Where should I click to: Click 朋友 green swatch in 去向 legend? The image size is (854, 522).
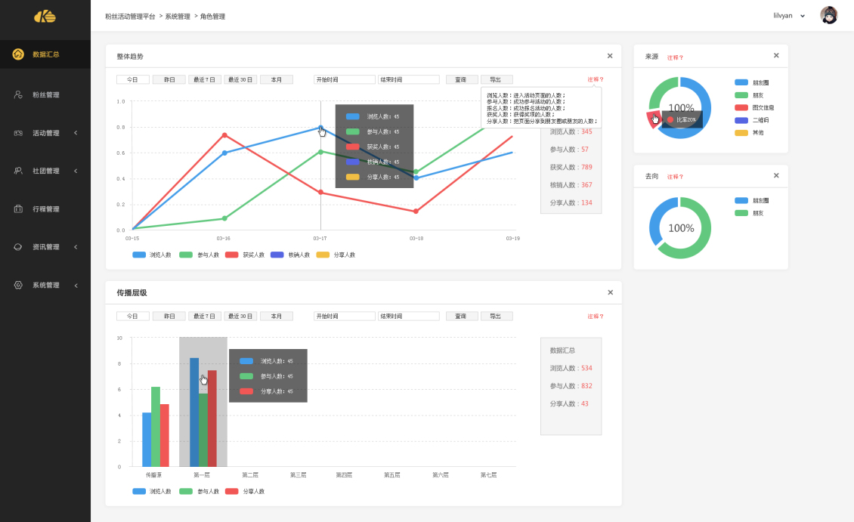741,213
